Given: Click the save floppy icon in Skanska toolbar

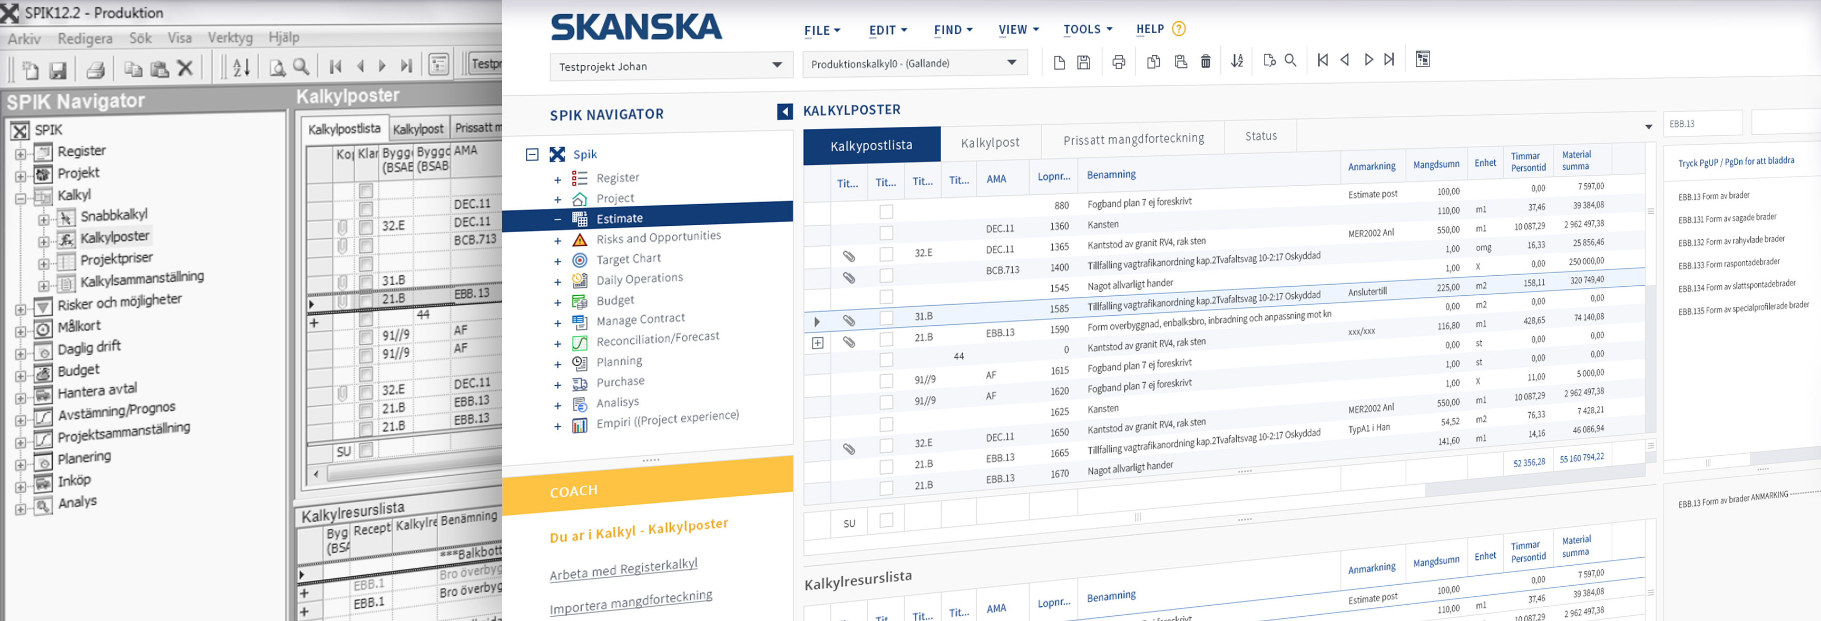Looking at the screenshot, I should click(1083, 62).
